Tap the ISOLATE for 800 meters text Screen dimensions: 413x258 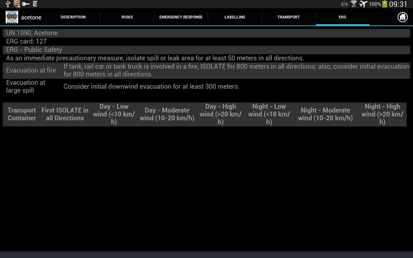[x=236, y=70]
